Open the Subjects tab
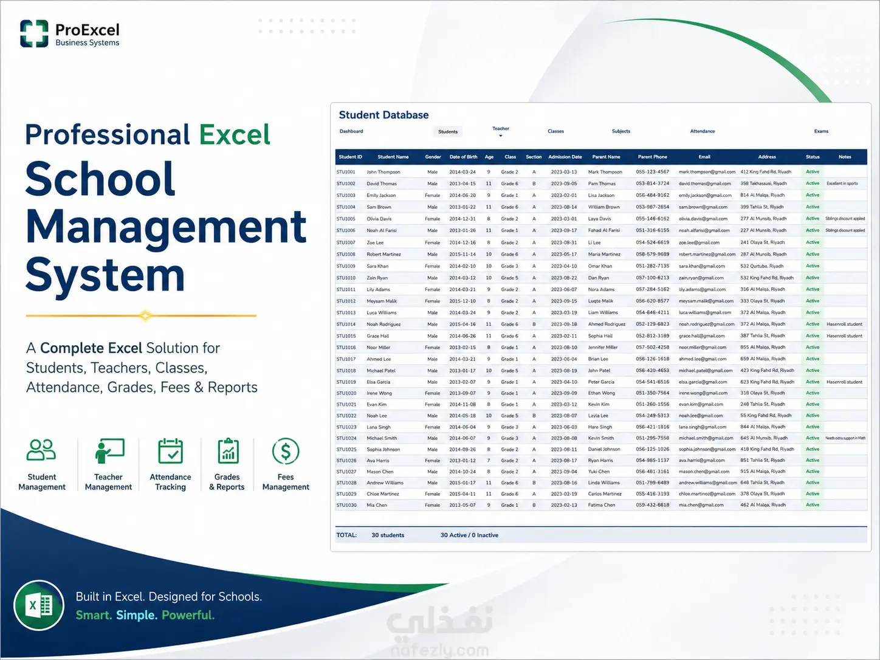 (621, 131)
